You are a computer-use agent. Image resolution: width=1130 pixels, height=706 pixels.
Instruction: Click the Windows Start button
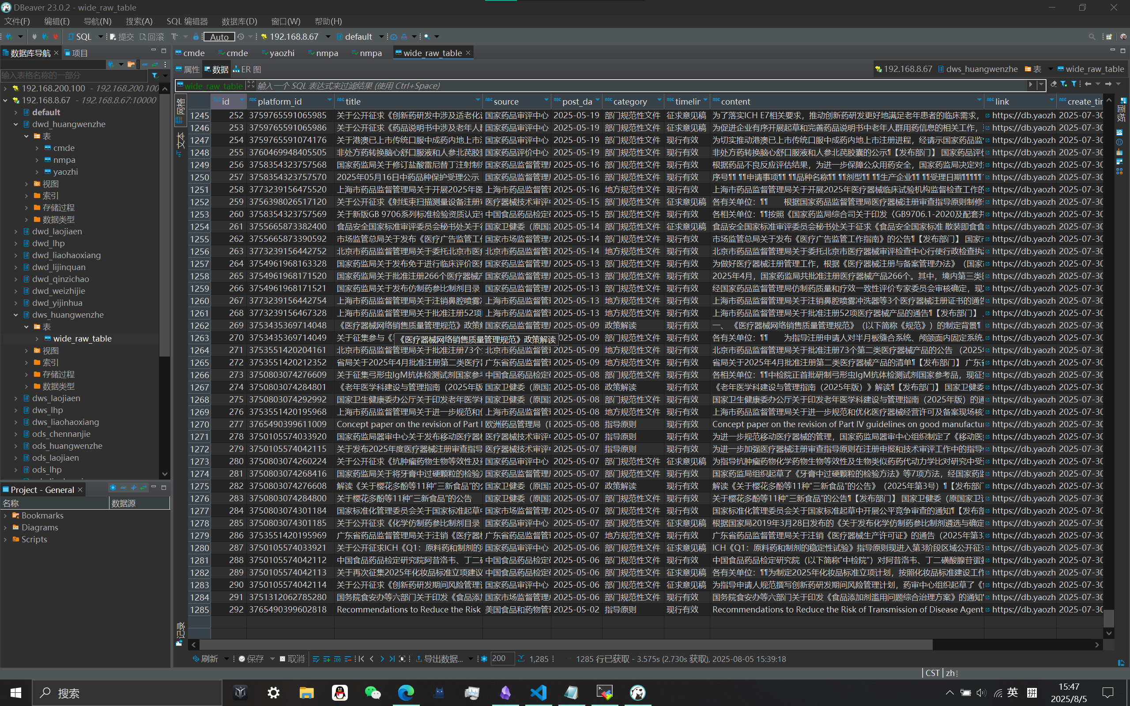tap(15, 692)
